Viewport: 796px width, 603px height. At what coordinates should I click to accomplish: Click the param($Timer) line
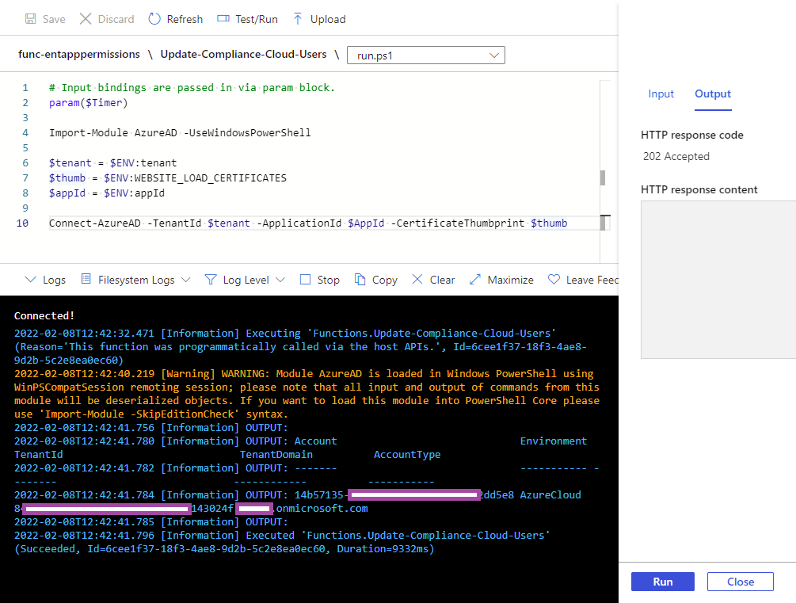tap(89, 103)
